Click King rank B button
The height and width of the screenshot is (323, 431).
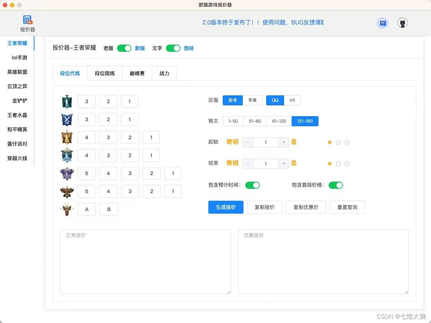coord(109,209)
